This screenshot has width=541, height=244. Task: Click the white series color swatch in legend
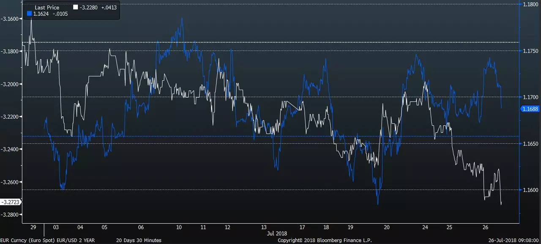click(x=75, y=7)
